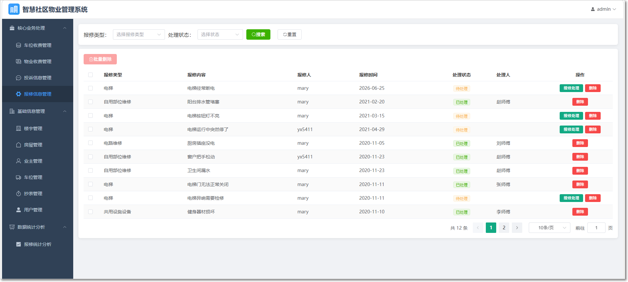Go to the previous page arrow
628x282 pixels.
coord(478,228)
